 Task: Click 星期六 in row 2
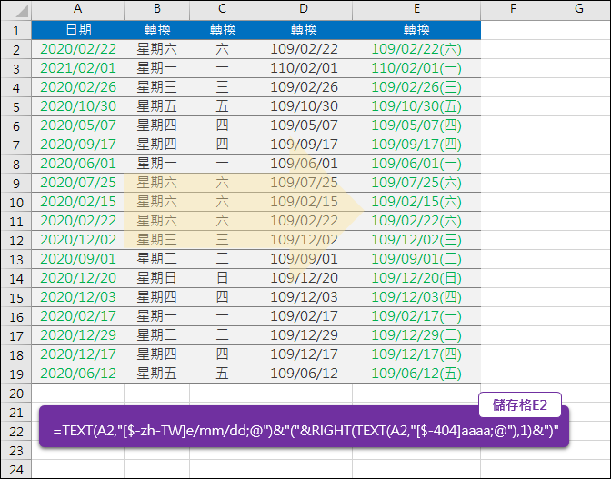pos(156,49)
